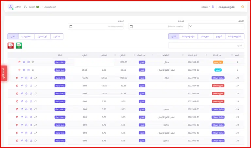This screenshot has height=148, width=251.
Task: Export the table as XLS
Action: (x=19, y=46)
